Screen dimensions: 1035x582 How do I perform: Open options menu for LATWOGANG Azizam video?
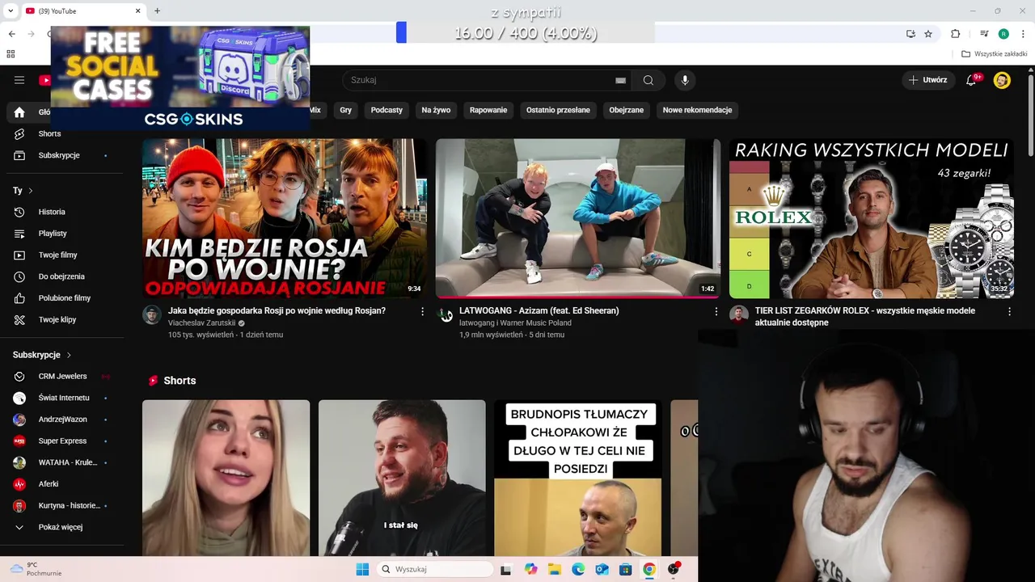pos(716,311)
